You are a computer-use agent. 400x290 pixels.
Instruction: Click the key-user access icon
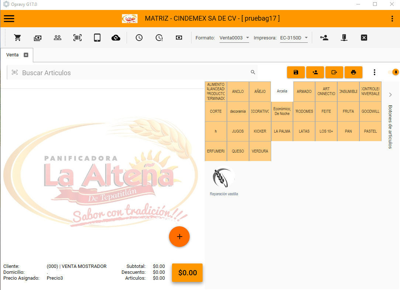[x=324, y=38]
